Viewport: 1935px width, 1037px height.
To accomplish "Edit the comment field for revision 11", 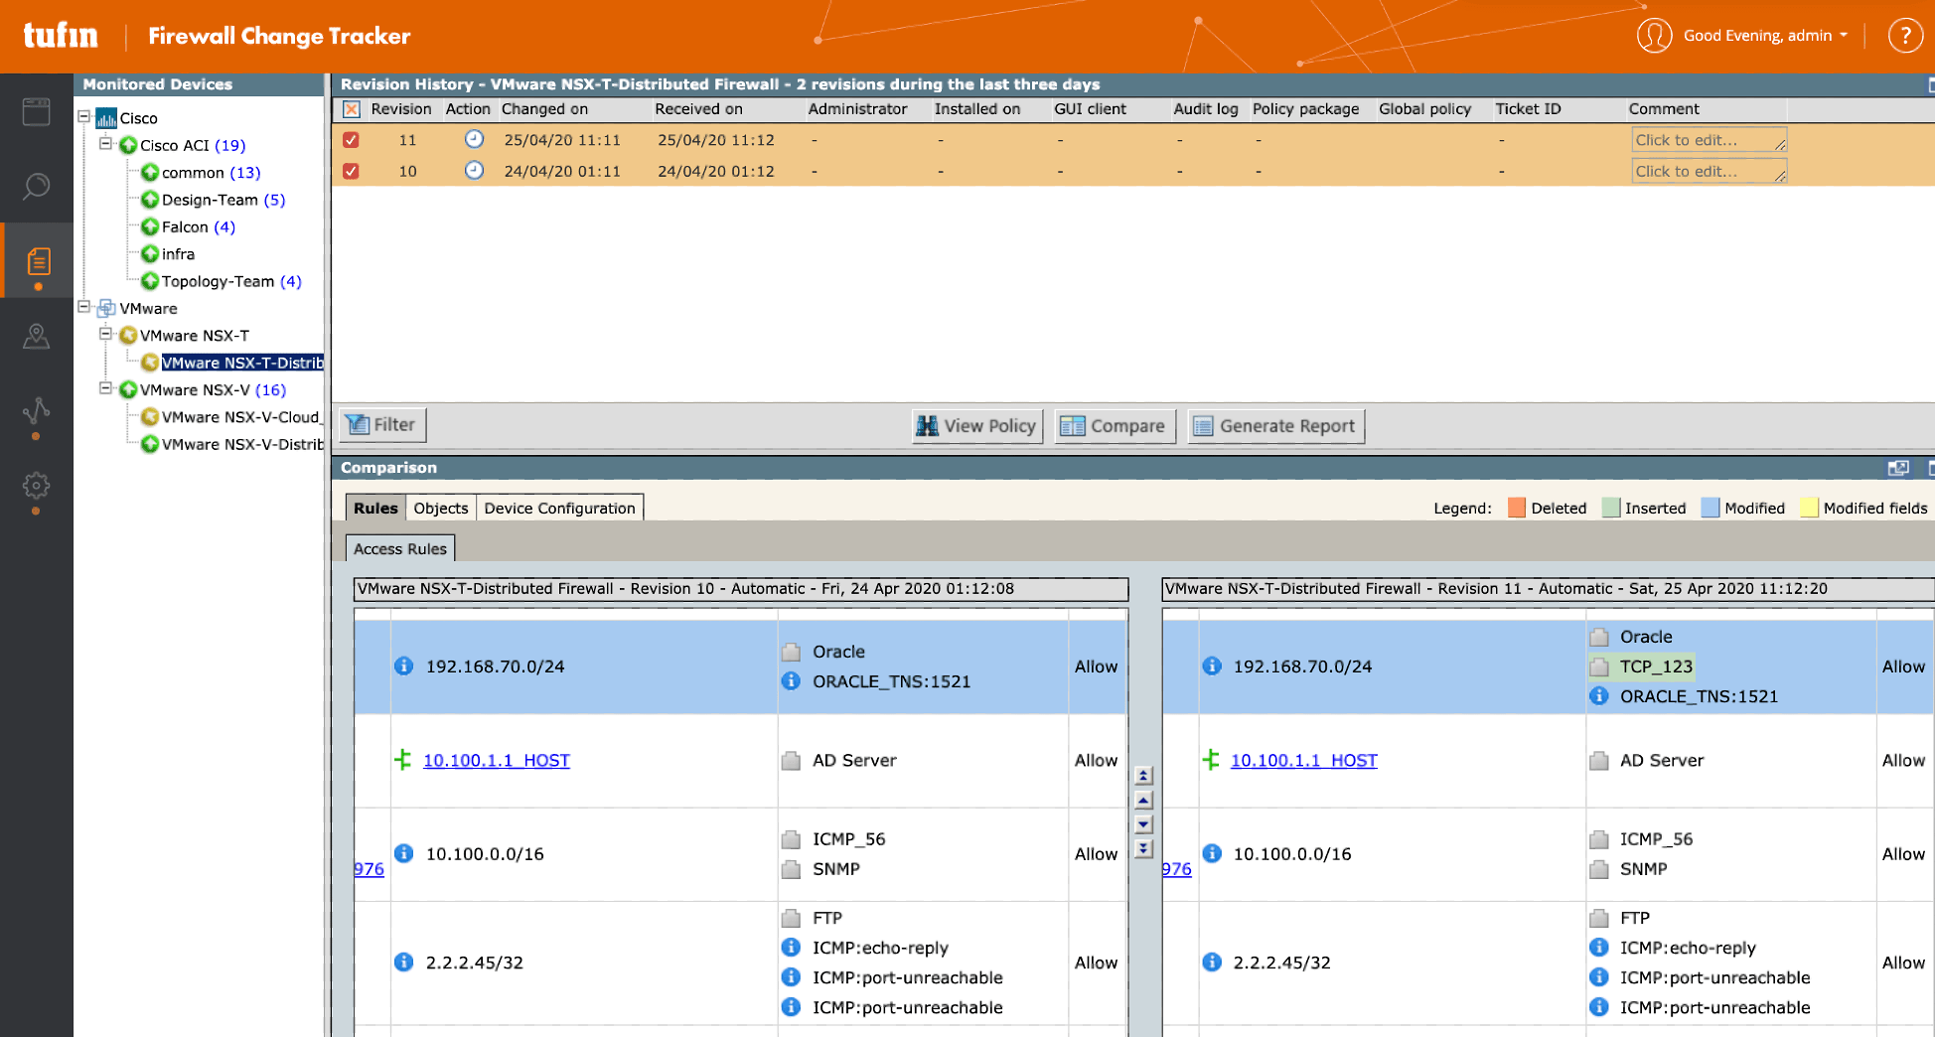I will 1709,140.
